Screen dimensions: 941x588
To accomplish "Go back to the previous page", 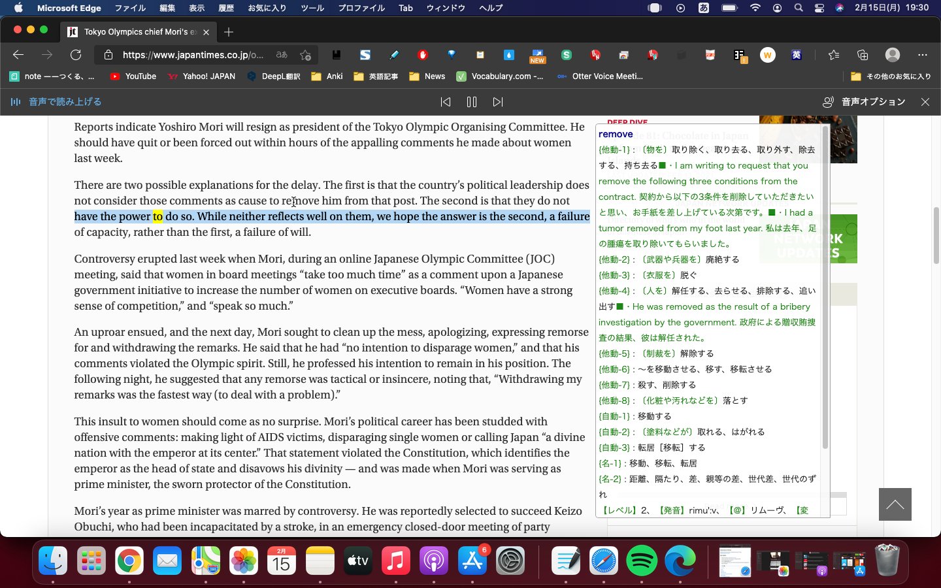I will click(18, 55).
